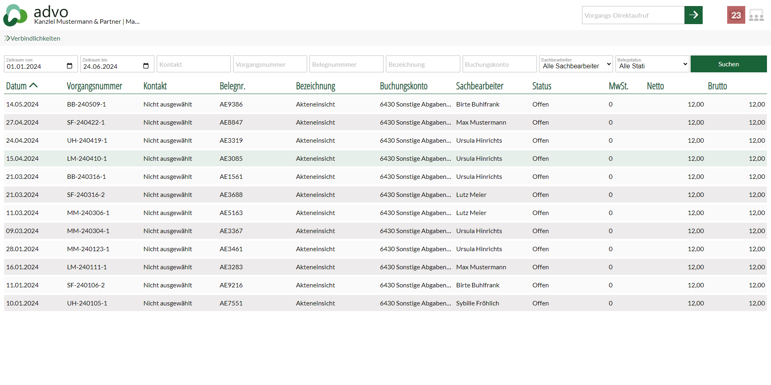Expand the Sachbearbeiter dropdown
Image resolution: width=771 pixels, height=385 pixels.
575,64
